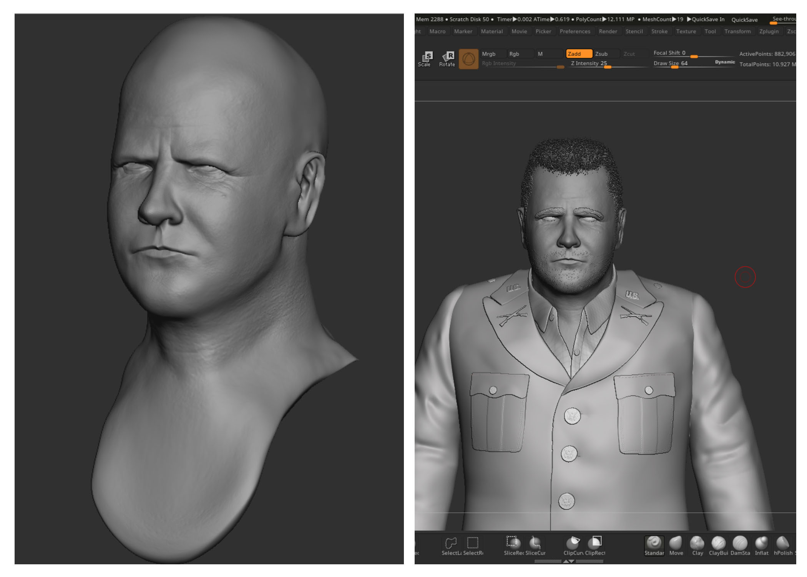Open the Stroke menu
This screenshot has width=807, height=577.
point(659,32)
